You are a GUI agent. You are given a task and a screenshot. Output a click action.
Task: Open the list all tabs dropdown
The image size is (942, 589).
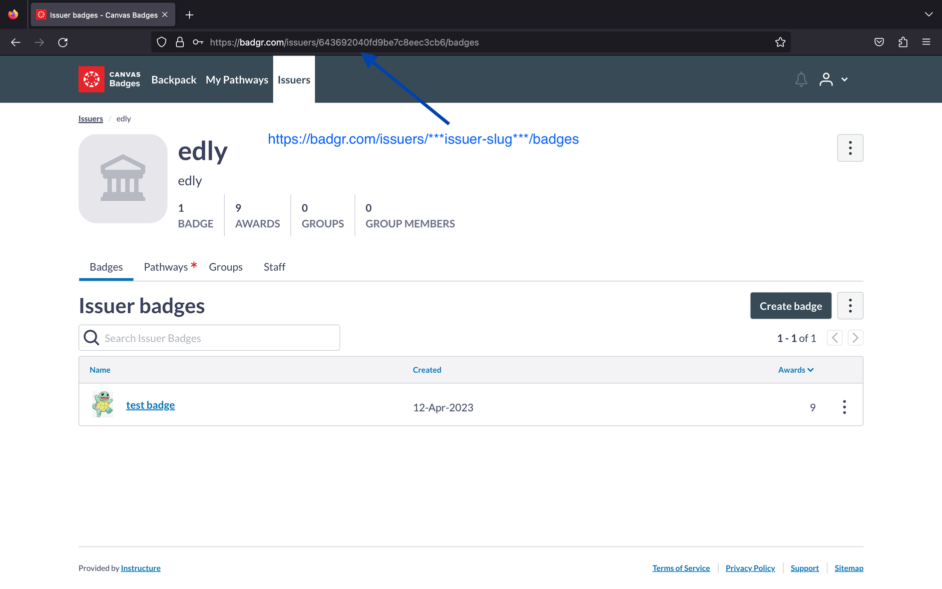pyautogui.click(x=929, y=14)
